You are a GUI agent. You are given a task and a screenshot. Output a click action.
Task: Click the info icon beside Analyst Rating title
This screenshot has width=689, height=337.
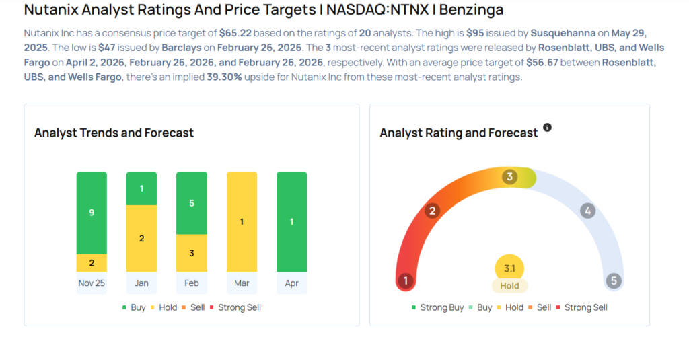[x=547, y=128]
